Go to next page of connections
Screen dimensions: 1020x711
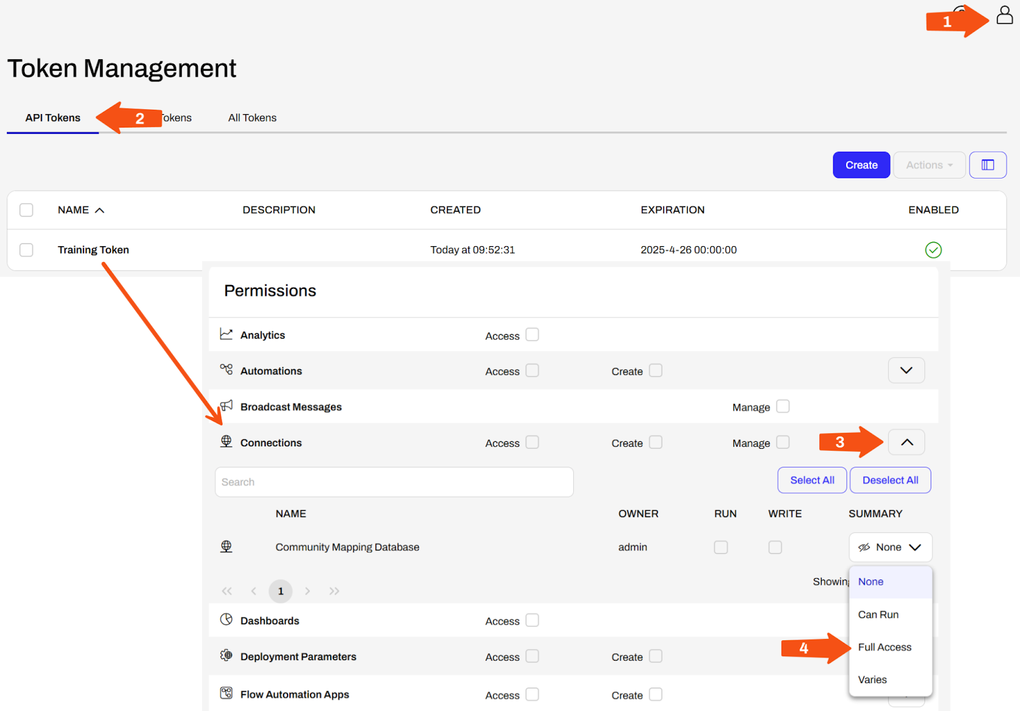tap(307, 591)
